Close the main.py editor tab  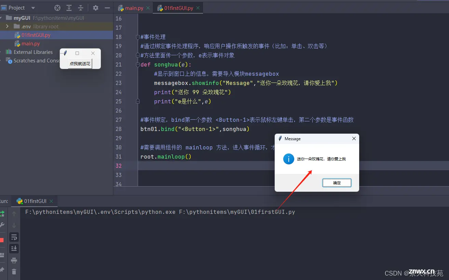(148, 8)
